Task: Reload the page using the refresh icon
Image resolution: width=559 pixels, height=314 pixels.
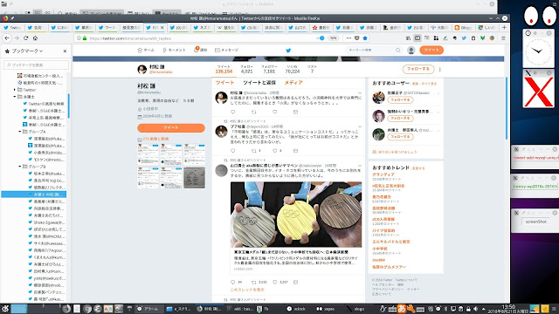Action: pyautogui.click(x=26, y=38)
